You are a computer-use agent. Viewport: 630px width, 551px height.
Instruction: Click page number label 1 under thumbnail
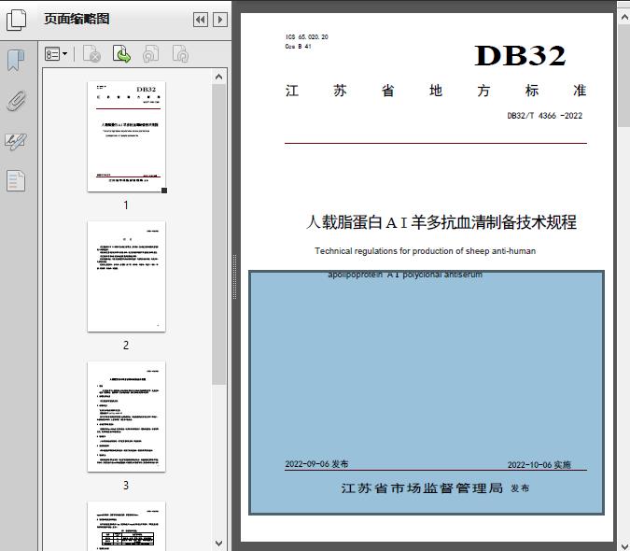pyautogui.click(x=126, y=205)
